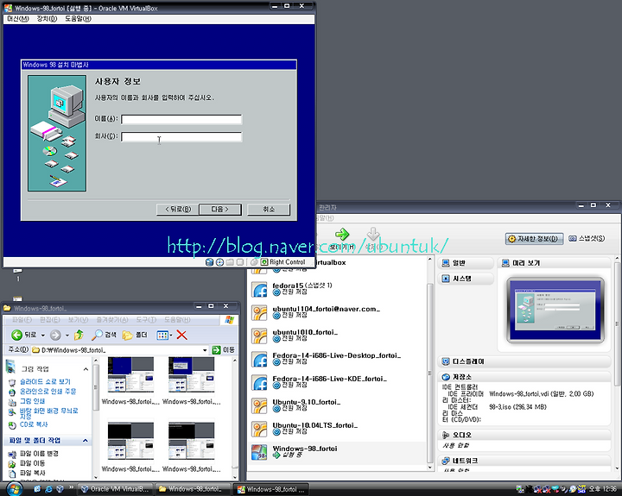Open the 오디오 audio section header
Image resolution: width=622 pixels, height=496 pixels.
524,435
